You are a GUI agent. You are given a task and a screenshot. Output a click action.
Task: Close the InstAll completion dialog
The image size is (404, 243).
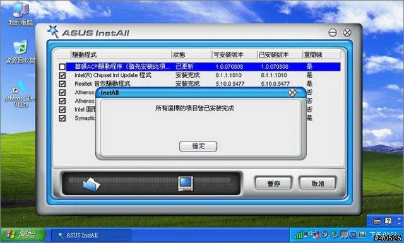click(292, 93)
